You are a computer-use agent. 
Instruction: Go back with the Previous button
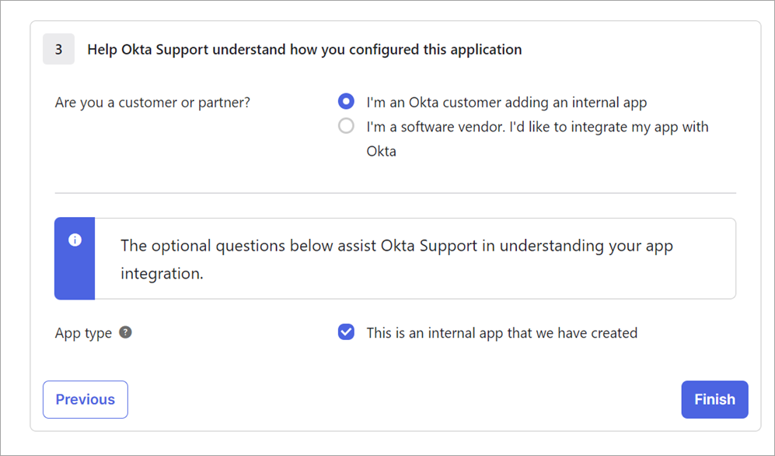(x=86, y=400)
